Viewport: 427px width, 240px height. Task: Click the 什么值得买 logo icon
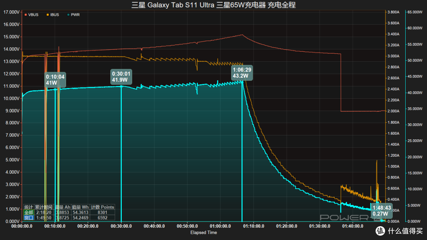[380, 231]
